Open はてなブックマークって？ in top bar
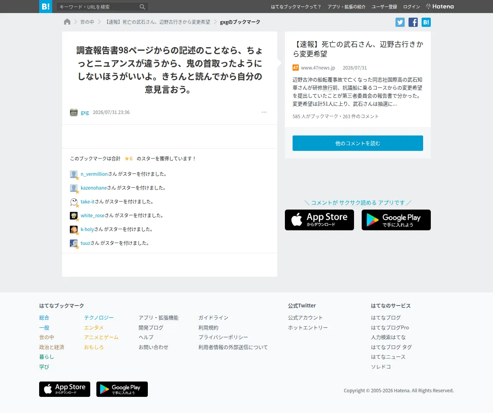This screenshot has width=493, height=413. click(x=296, y=7)
